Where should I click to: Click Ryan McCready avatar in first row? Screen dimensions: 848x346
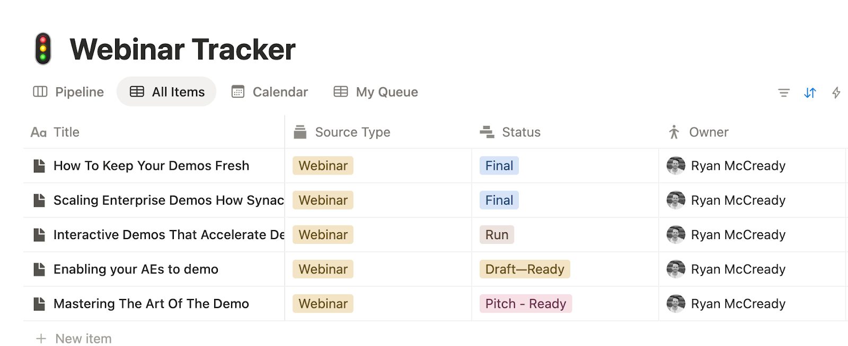[676, 166]
